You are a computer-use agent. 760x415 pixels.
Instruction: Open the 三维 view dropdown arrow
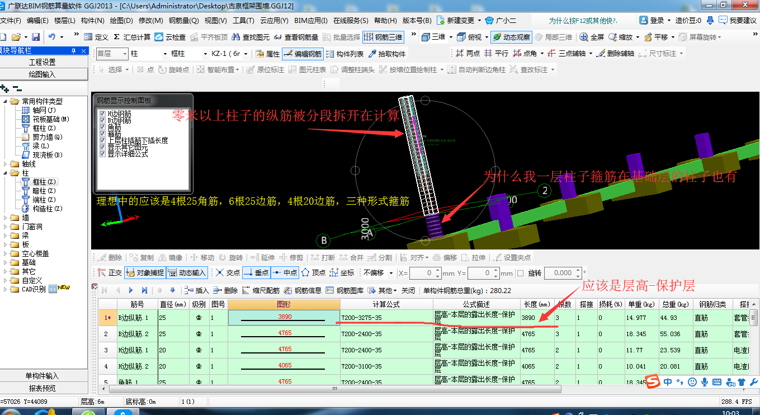(x=450, y=37)
